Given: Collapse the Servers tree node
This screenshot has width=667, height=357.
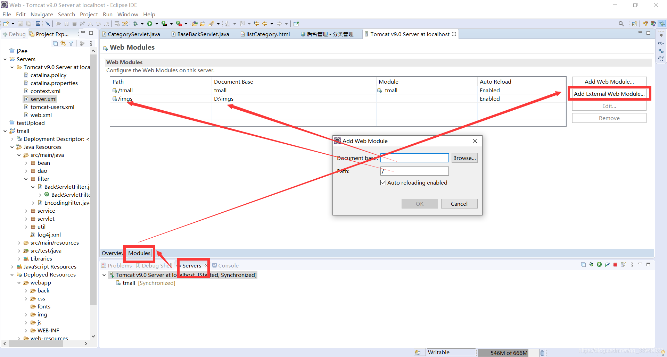Looking at the screenshot, I should 5,59.
